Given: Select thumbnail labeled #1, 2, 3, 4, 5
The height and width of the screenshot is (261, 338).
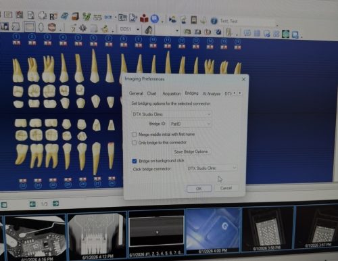Looking at the screenshot, I should (156, 233).
